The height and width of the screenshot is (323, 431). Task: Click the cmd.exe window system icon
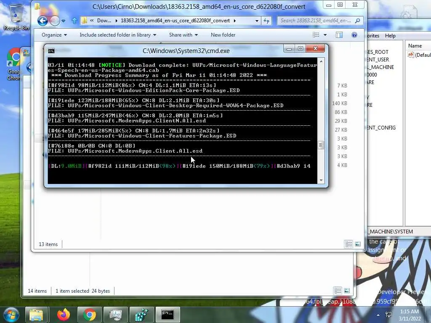(51, 51)
